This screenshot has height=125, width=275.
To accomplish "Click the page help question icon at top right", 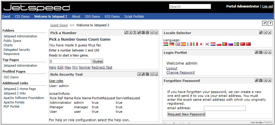I will [x=270, y=23].
